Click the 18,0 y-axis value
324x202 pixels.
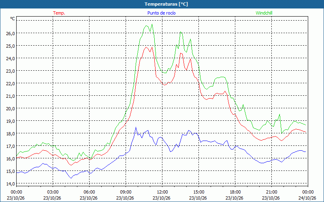[11, 134]
